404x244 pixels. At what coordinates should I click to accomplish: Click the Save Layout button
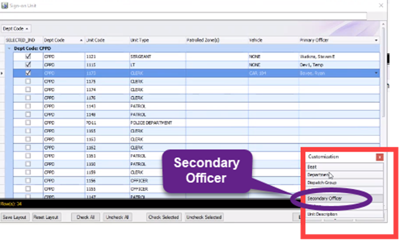click(x=14, y=217)
